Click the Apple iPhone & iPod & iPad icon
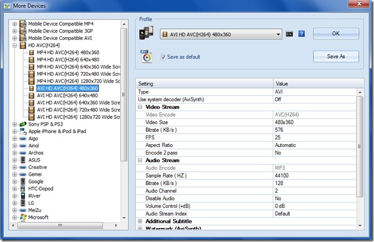The width and height of the screenshot is (374, 242). tap(23, 131)
